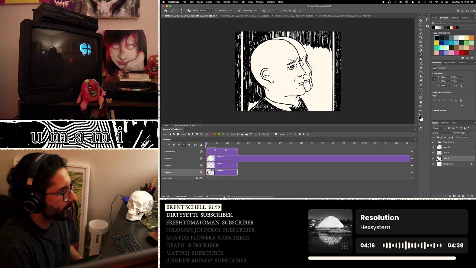This screenshot has height=268, width=476.
Task: Click the split-at-playhead scissors icon
Action: tap(195, 145)
